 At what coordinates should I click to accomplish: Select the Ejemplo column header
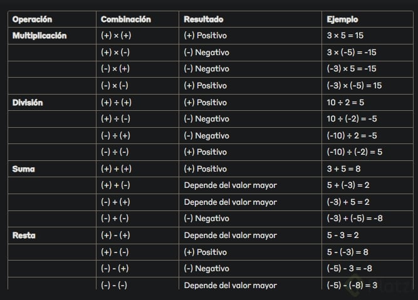(x=342, y=19)
